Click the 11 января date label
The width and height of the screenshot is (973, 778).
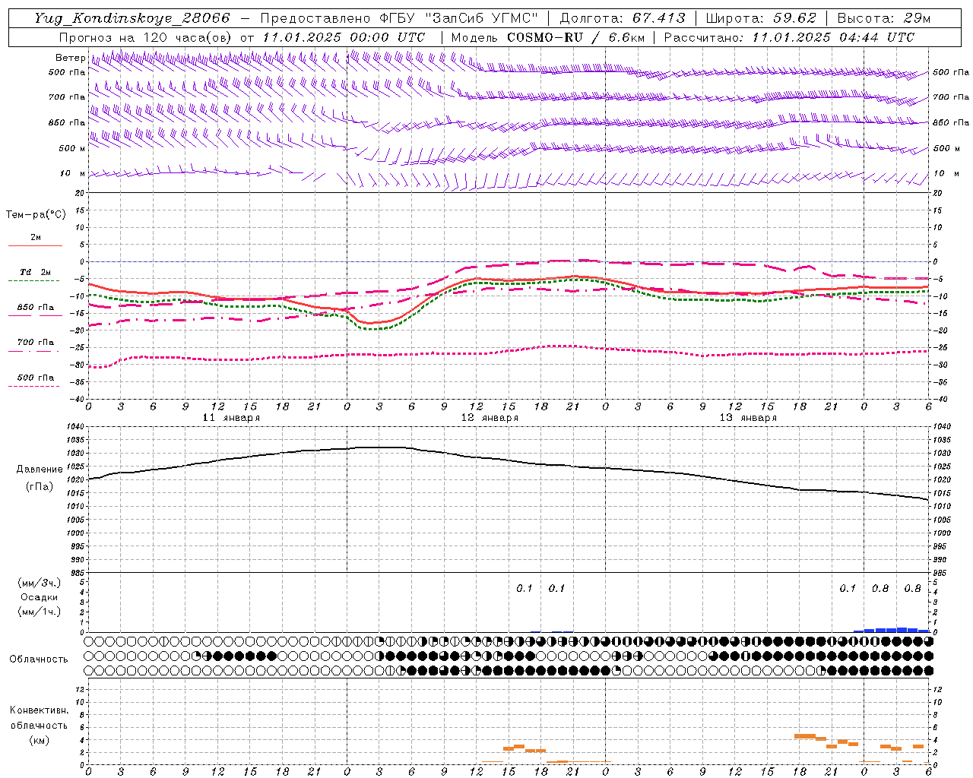point(231,418)
